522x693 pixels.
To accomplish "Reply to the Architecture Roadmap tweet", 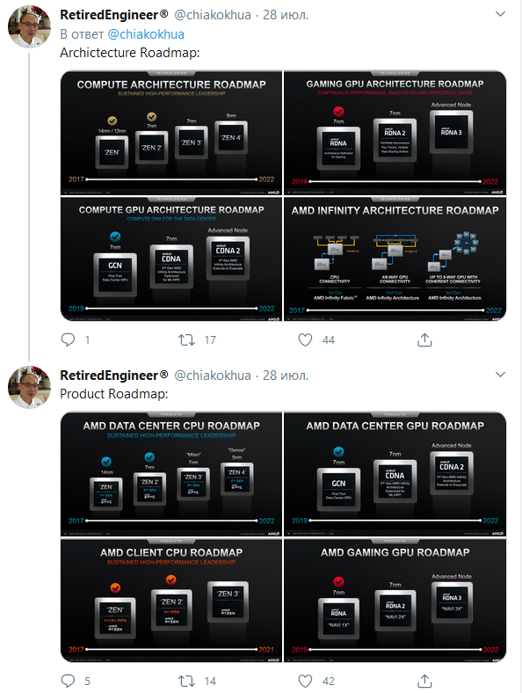I will tap(68, 339).
